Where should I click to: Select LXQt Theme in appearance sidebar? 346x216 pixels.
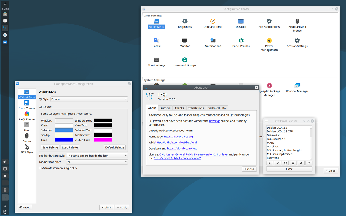[x=27, y=116]
